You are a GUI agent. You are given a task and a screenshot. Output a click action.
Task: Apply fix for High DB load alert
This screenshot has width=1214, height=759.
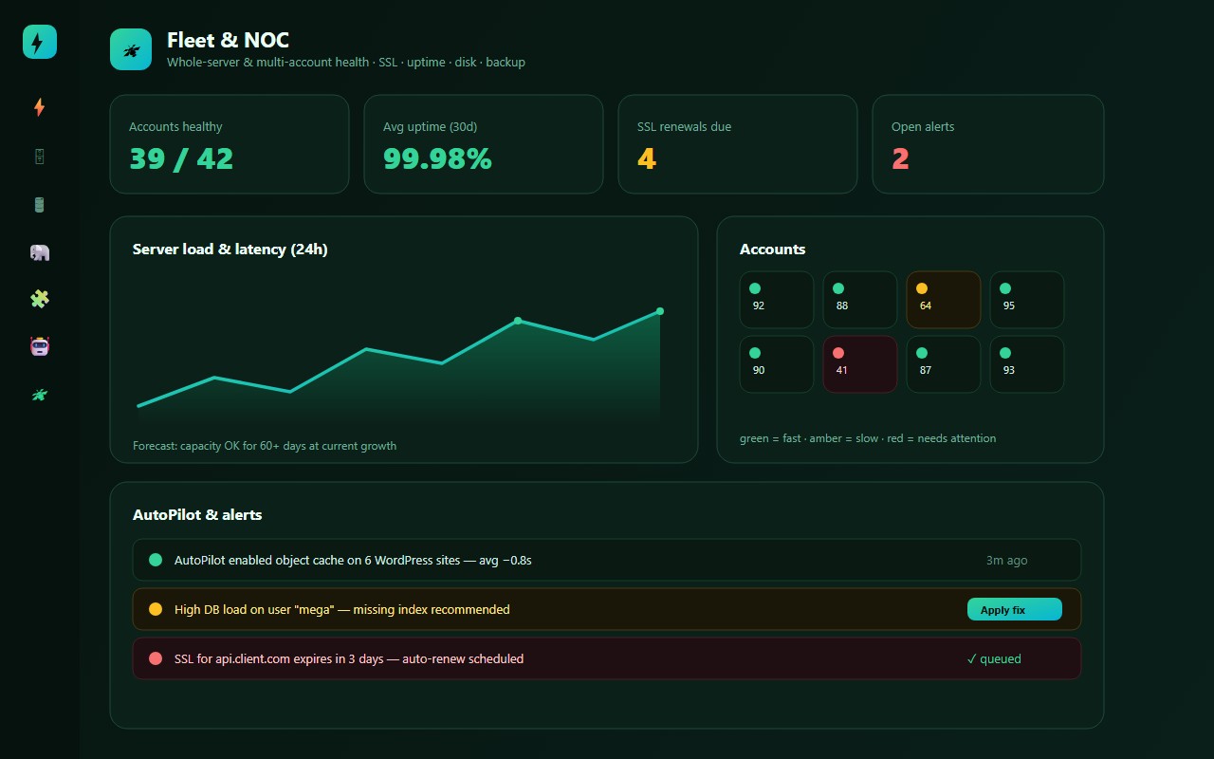click(x=1015, y=609)
